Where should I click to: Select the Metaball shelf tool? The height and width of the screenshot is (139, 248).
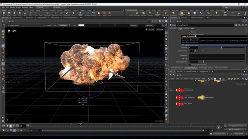tap(93, 14)
